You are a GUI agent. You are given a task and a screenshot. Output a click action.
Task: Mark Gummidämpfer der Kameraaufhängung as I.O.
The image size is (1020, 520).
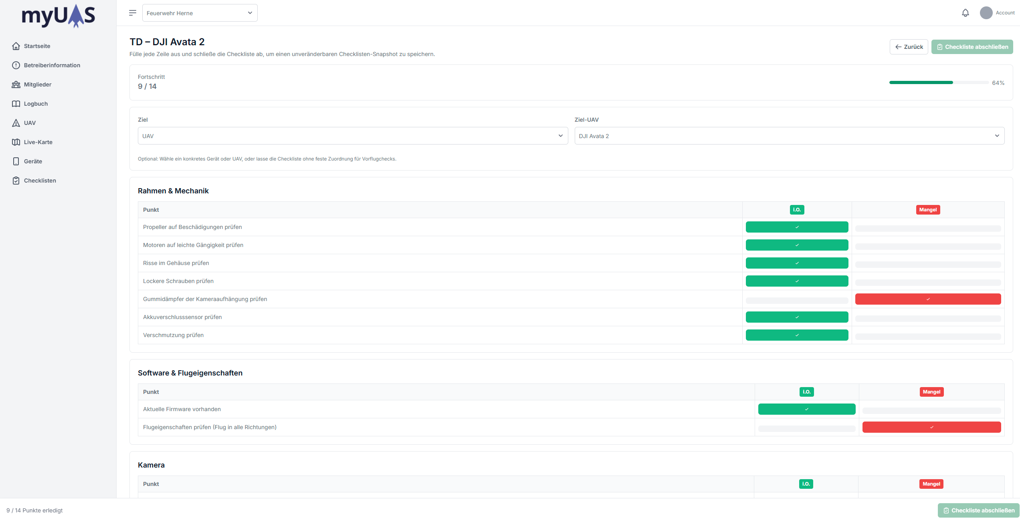[797, 300]
